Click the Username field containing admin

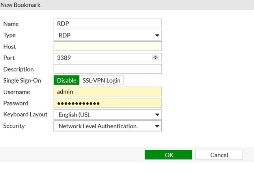pos(107,92)
